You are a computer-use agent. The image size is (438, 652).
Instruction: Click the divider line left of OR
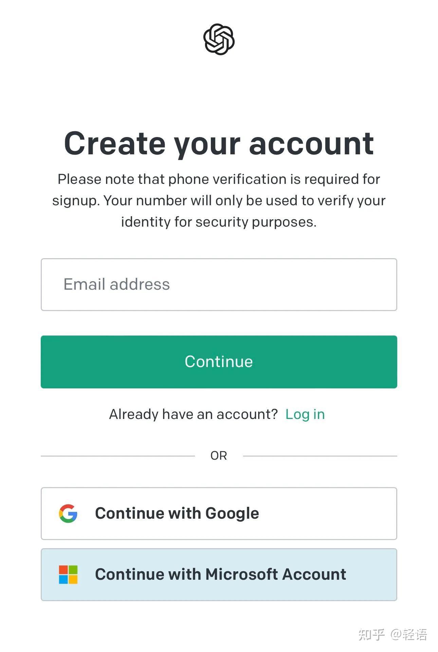click(x=117, y=456)
